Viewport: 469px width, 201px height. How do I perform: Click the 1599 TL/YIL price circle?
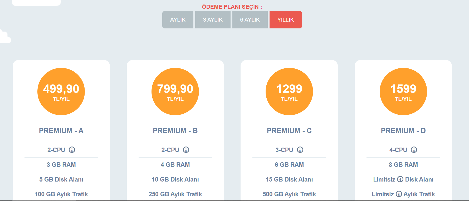pyautogui.click(x=403, y=92)
